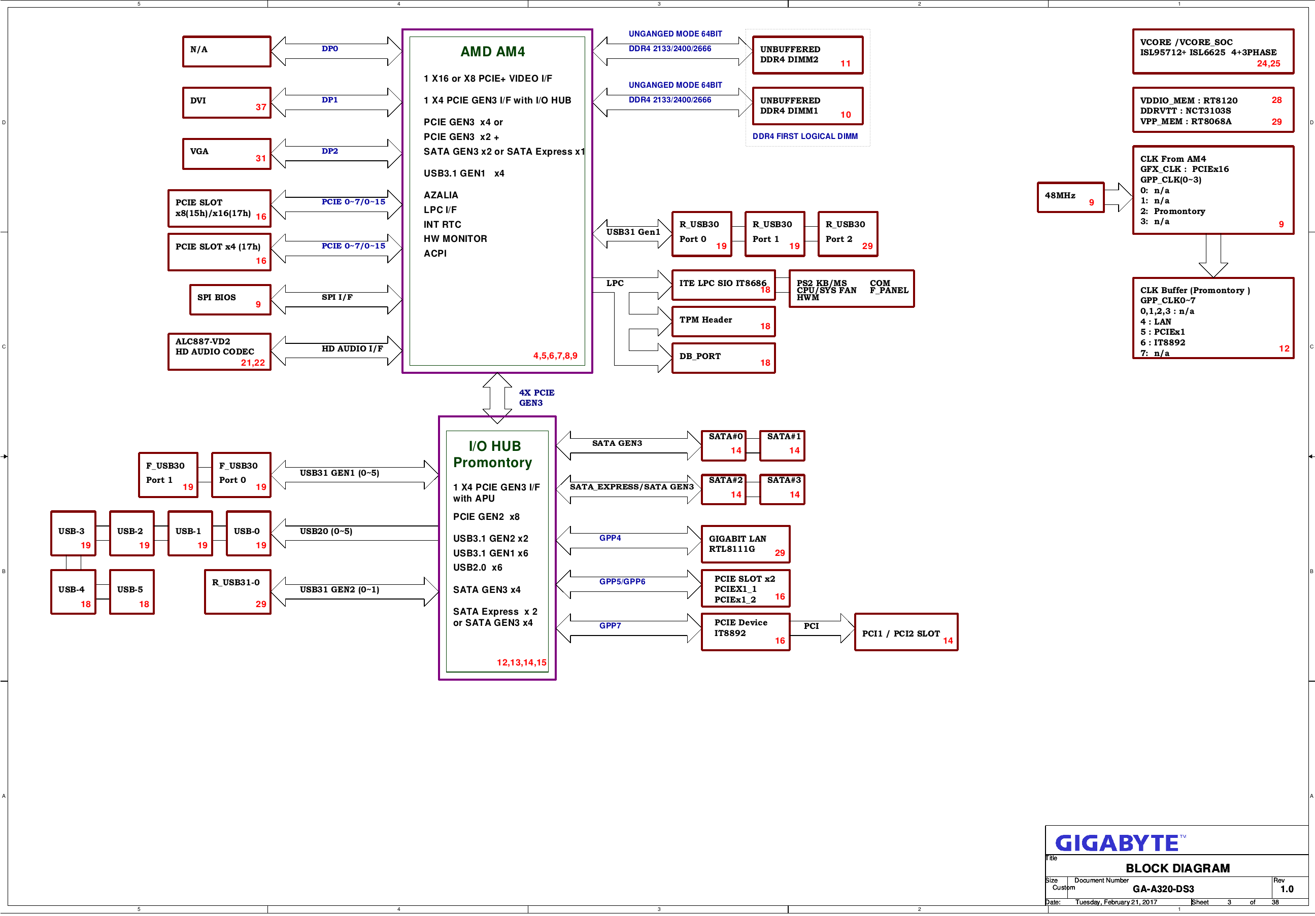Click PCIE SLOT x8(15h)/x16(17h) block
This screenshot has width=1315, height=916.
[219, 208]
